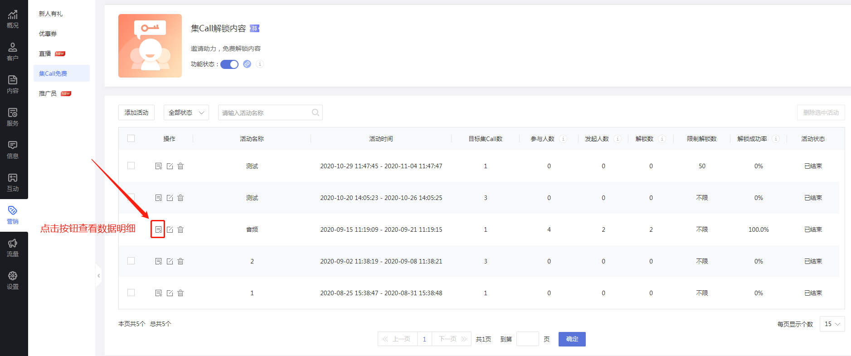851x356 pixels.
Task: Click the info icon beside 解锁成功率 header
Action: coord(776,139)
